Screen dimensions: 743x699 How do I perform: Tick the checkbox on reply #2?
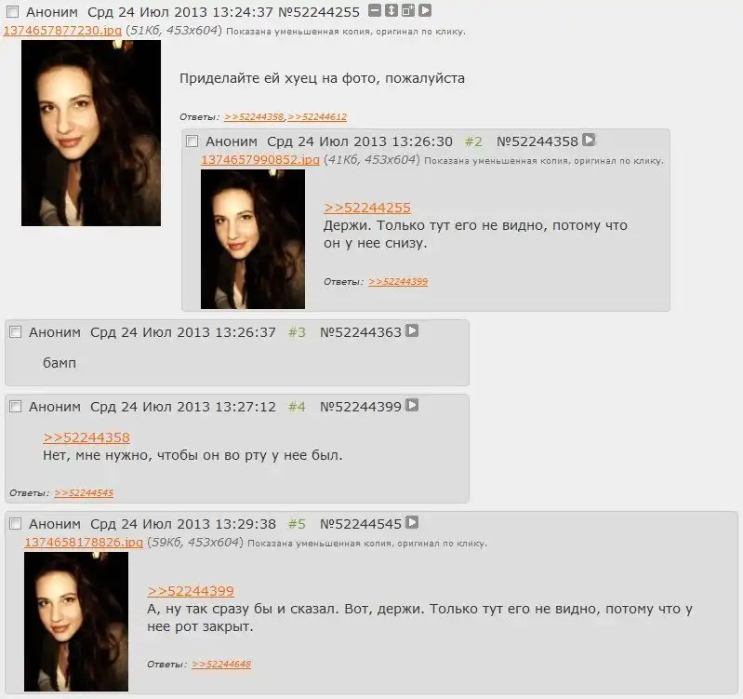tap(192, 141)
